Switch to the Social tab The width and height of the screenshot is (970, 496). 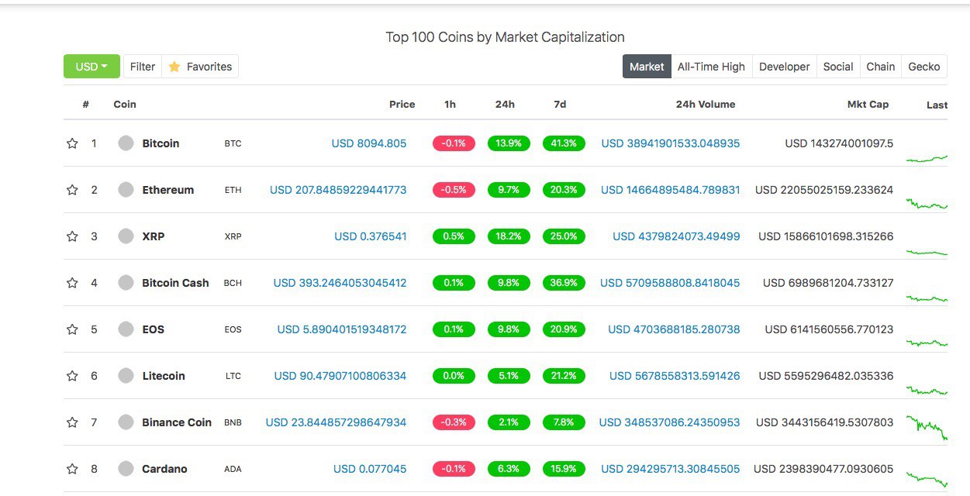click(838, 67)
